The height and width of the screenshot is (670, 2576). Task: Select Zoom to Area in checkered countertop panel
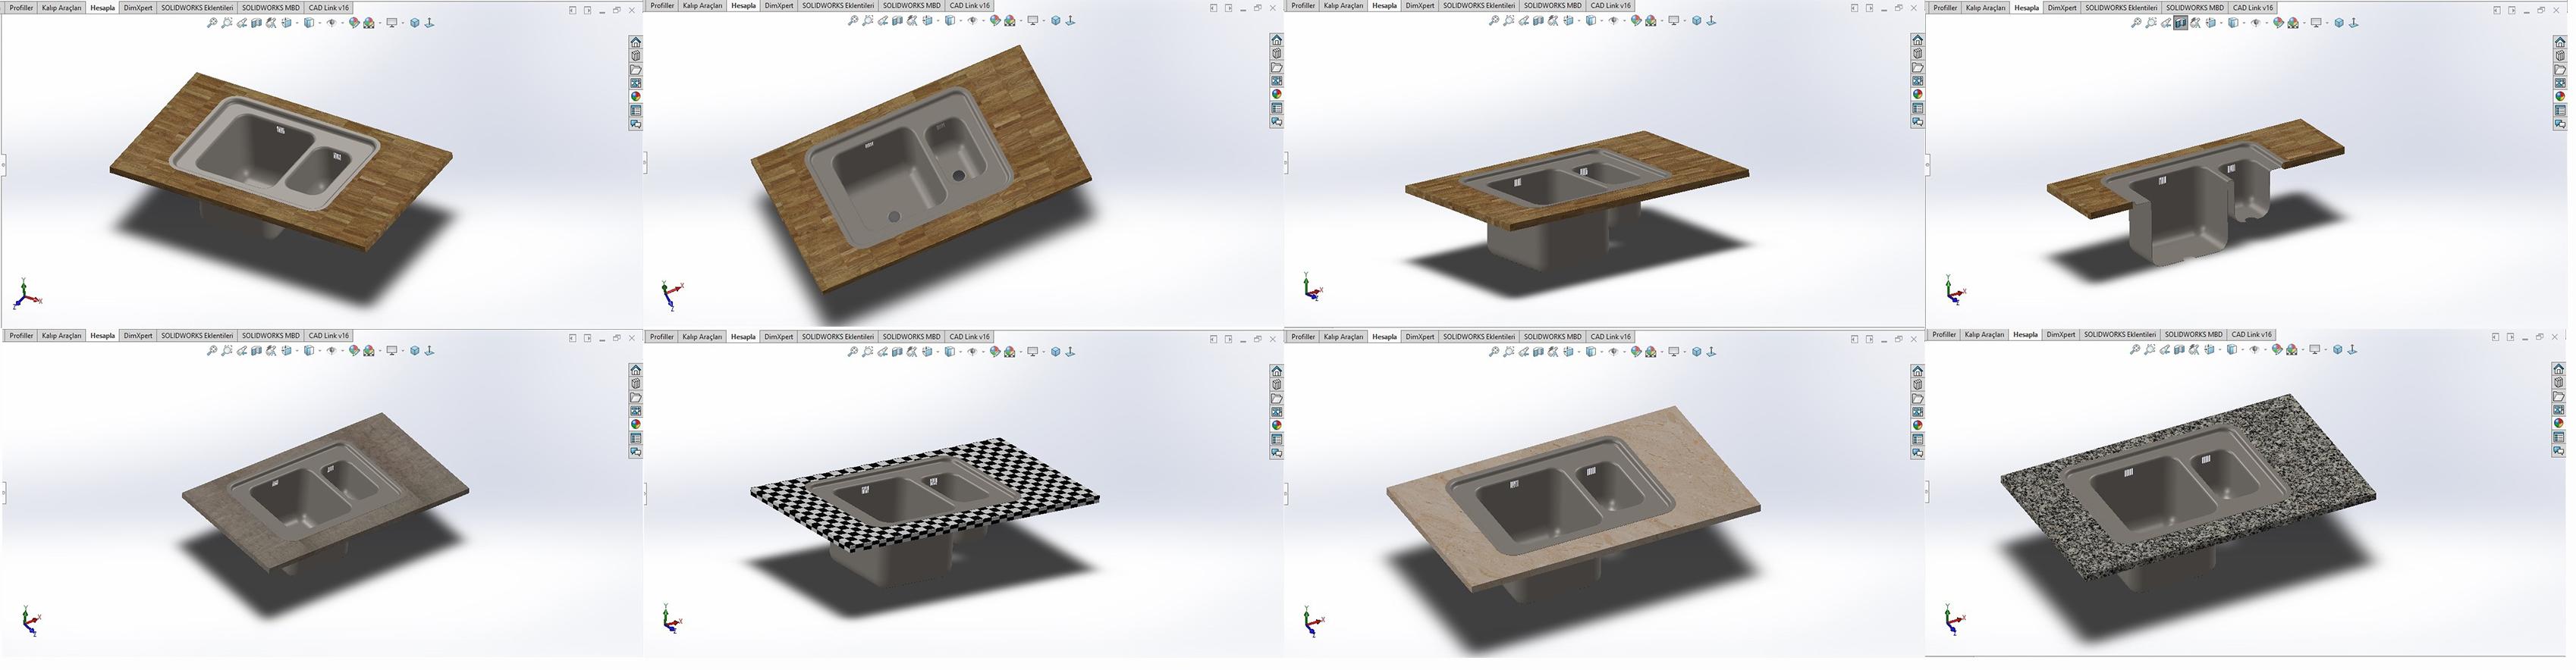[868, 352]
